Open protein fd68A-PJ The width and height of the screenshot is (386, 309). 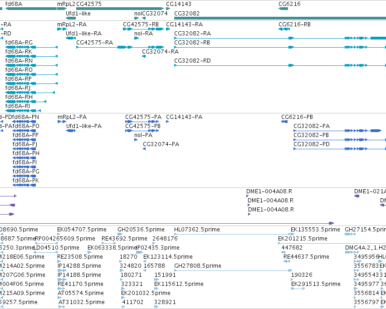(24, 149)
